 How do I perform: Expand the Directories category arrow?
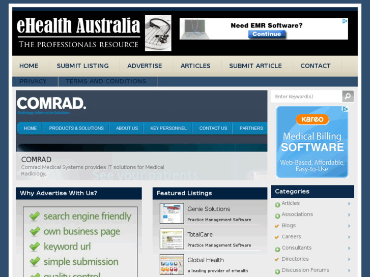[x=349, y=259]
